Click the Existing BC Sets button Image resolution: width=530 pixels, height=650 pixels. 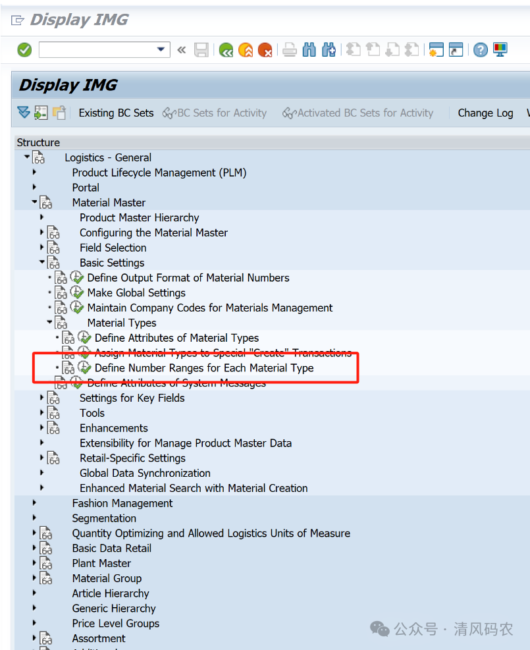pyautogui.click(x=116, y=113)
